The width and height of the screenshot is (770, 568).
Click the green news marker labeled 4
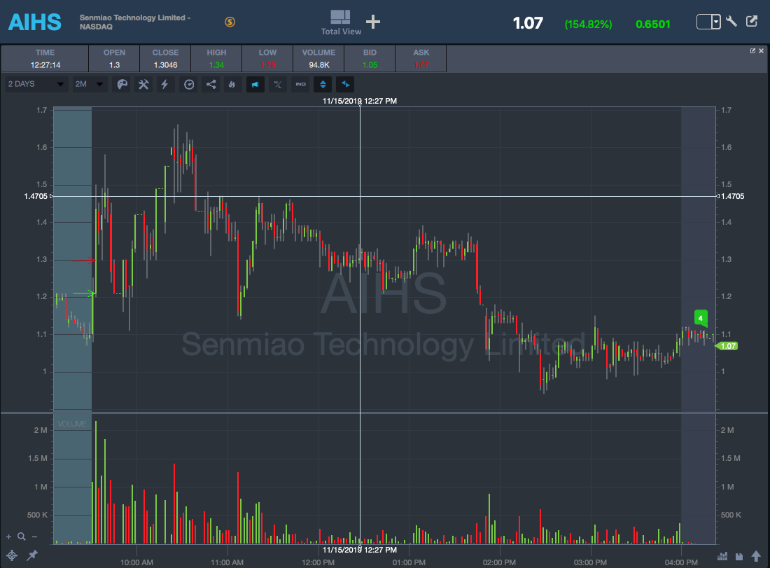tap(701, 319)
